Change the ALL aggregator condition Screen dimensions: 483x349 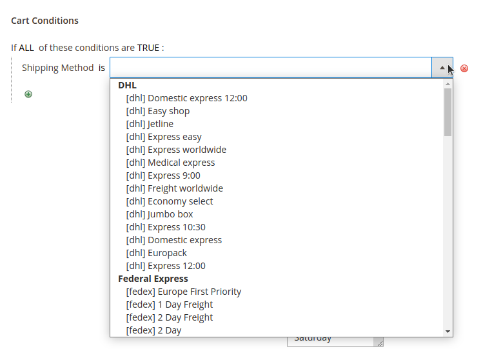26,48
